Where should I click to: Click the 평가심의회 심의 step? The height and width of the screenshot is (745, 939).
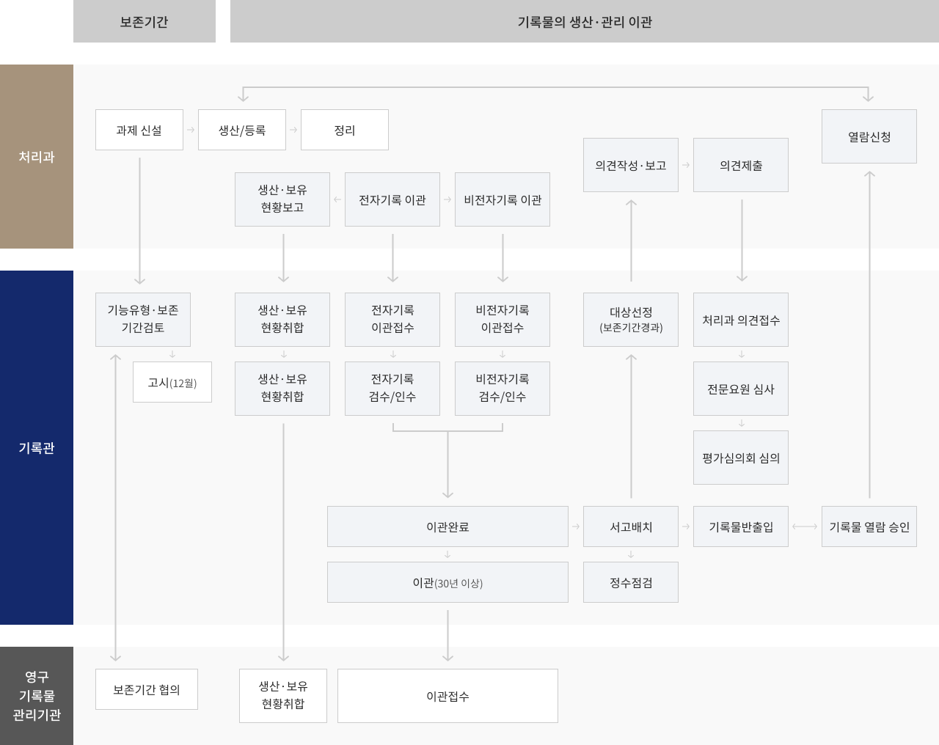click(741, 458)
